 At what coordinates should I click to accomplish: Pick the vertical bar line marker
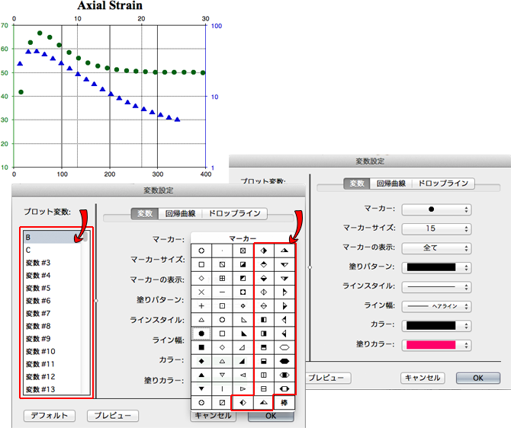click(x=222, y=388)
